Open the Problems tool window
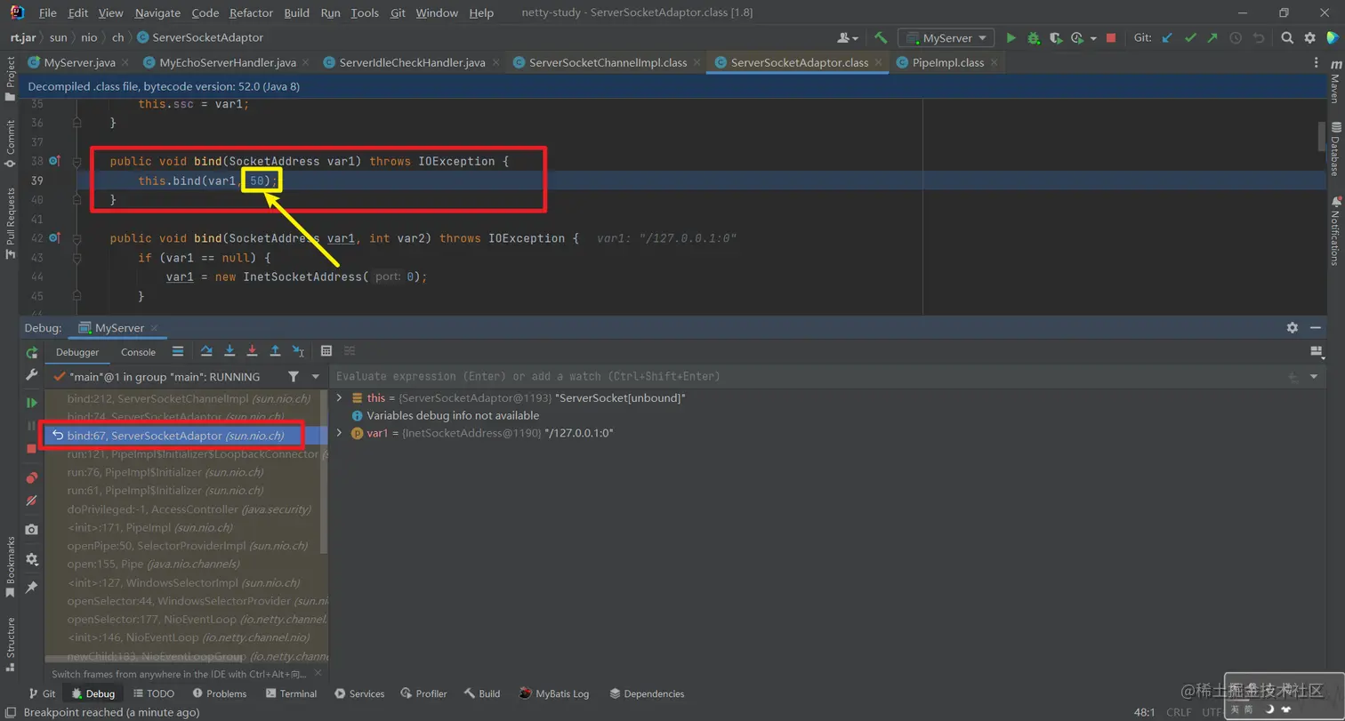Image resolution: width=1345 pixels, height=721 pixels. tap(218, 693)
